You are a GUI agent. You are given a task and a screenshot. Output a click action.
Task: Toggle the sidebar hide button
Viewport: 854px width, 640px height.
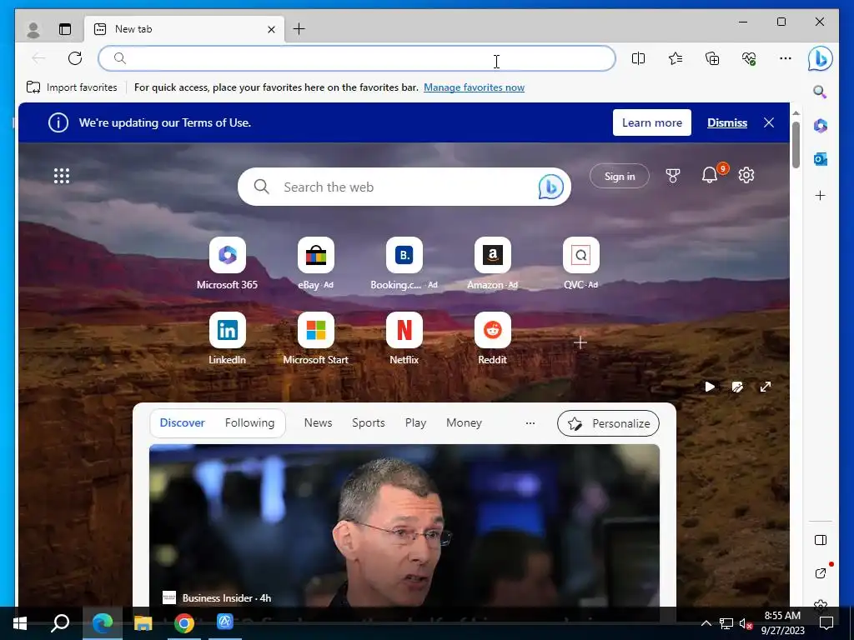[821, 540]
